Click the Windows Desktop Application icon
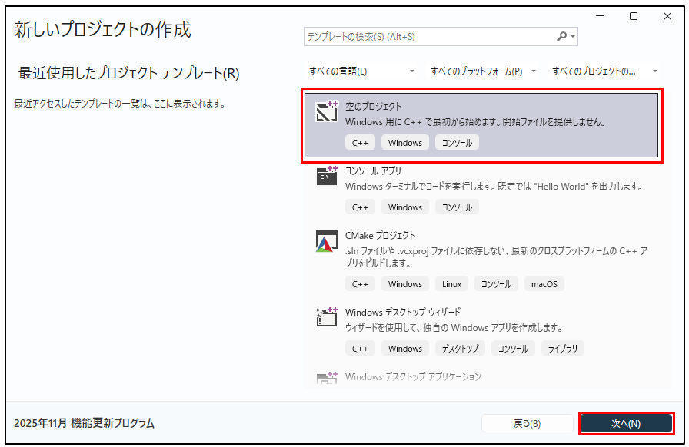Image resolution: width=689 pixels, height=447 pixels. pos(327,378)
